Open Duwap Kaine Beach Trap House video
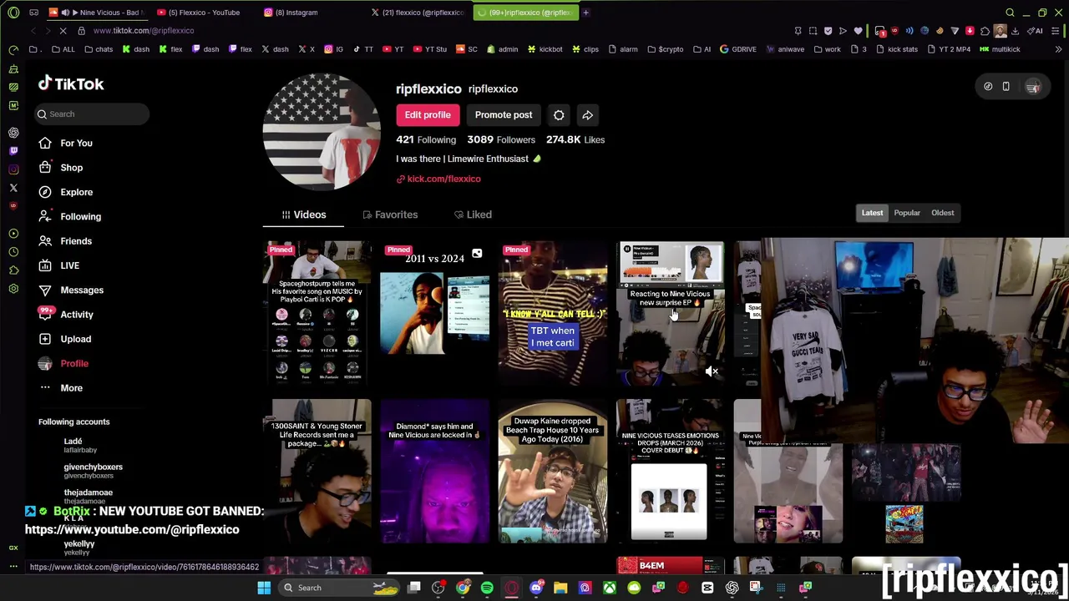The height and width of the screenshot is (601, 1069). click(553, 472)
